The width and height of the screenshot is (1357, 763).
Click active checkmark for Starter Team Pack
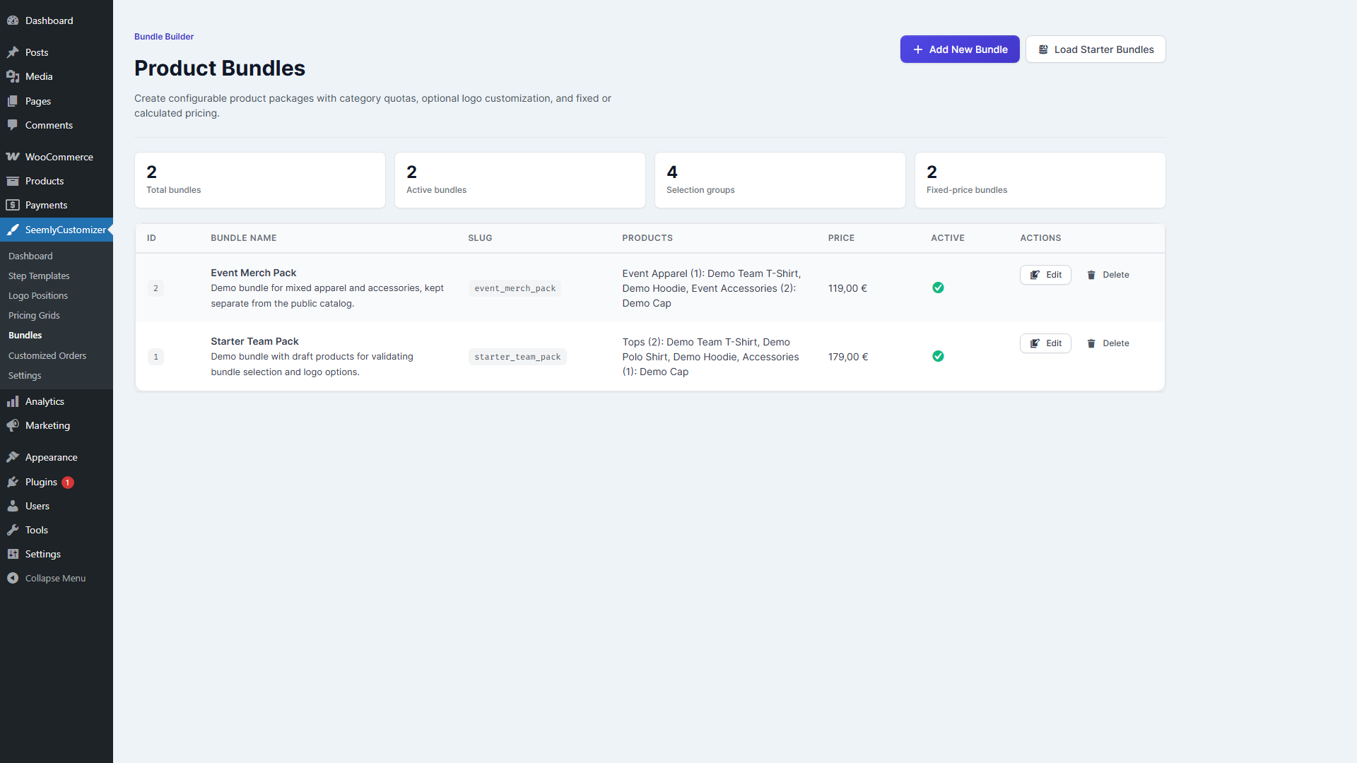click(x=938, y=356)
